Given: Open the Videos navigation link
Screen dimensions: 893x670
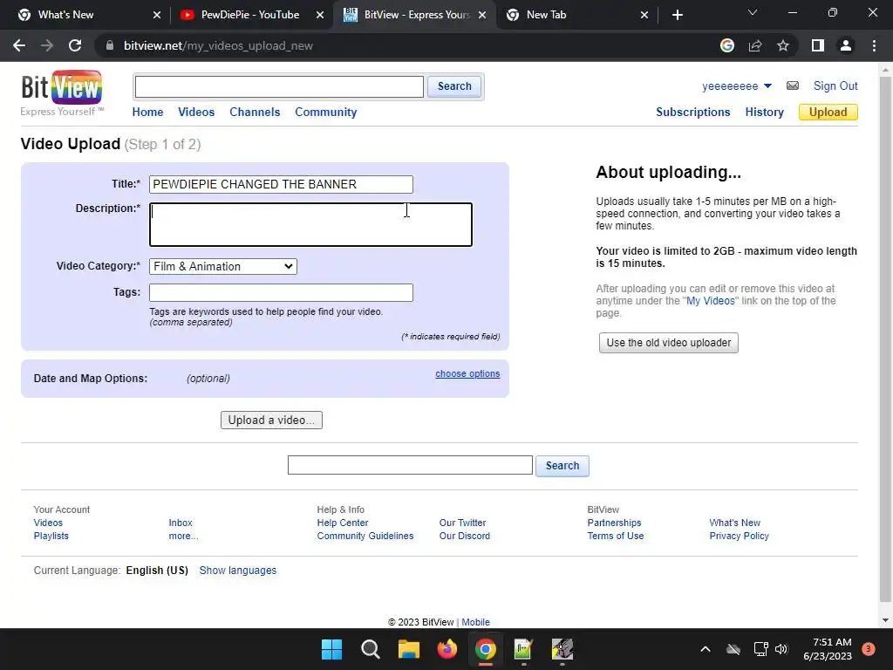Looking at the screenshot, I should (196, 113).
